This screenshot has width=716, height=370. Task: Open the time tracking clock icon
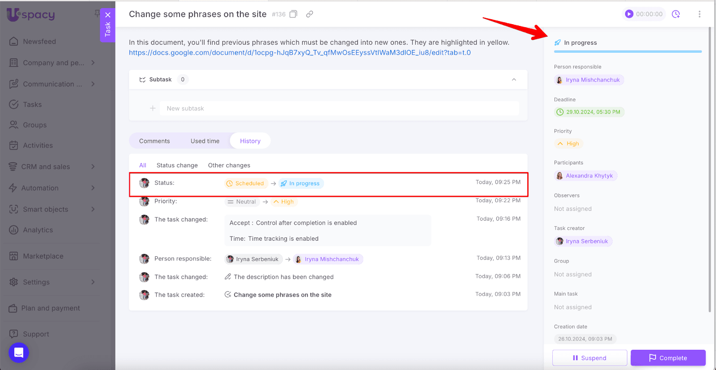click(676, 14)
